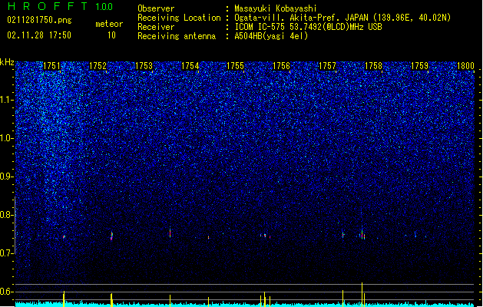Click the observer name Masayuki Kobayashi
This screenshot has height=307, width=483.
click(276, 8)
